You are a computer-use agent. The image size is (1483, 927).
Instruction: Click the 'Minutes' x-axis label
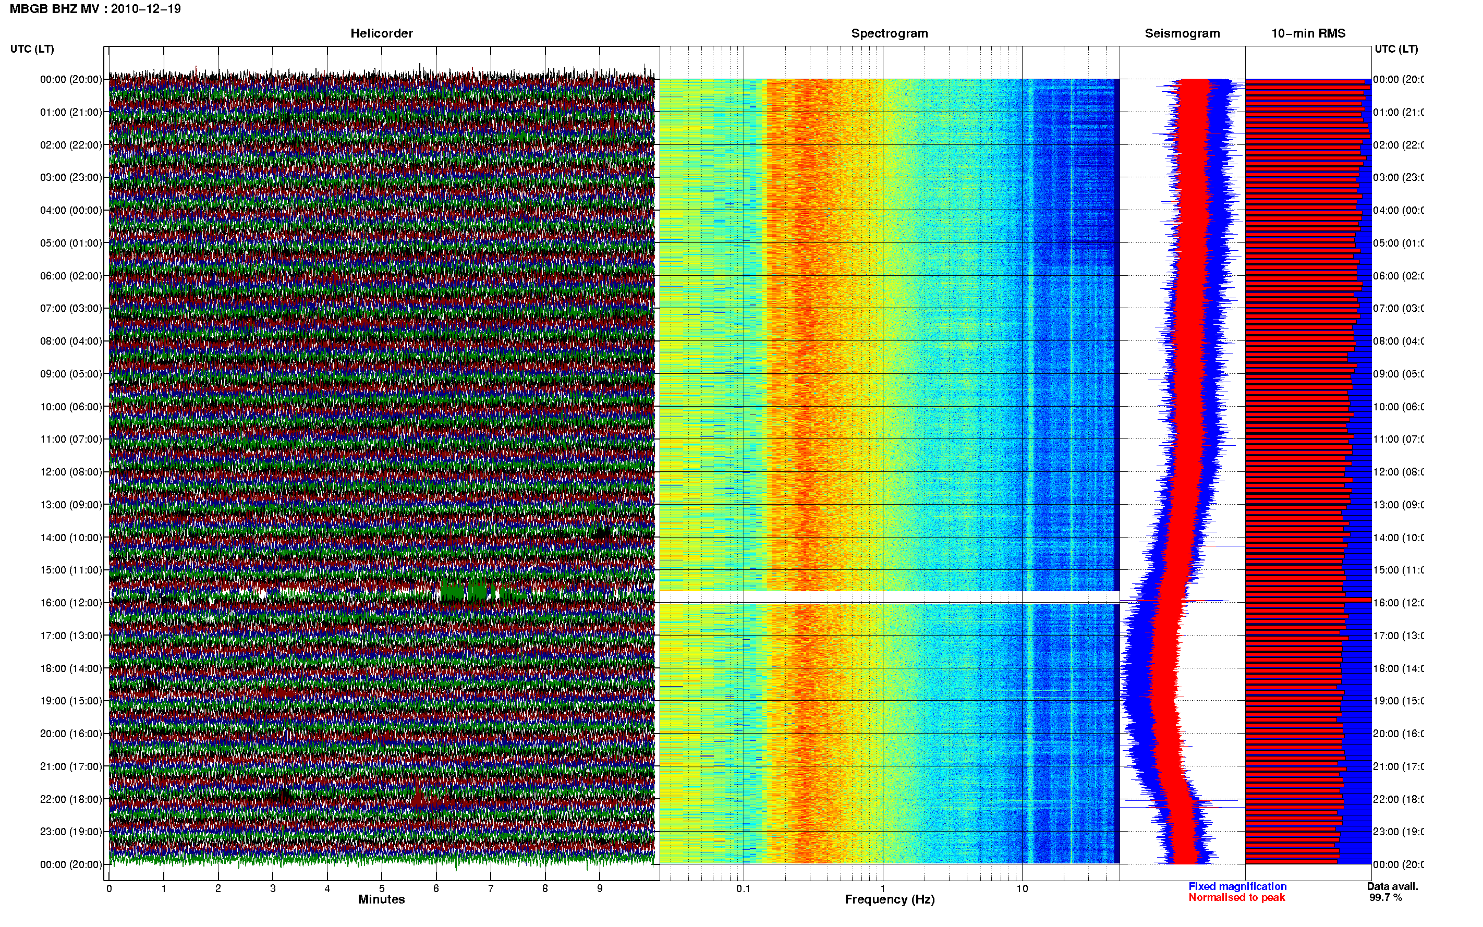pyautogui.click(x=381, y=899)
